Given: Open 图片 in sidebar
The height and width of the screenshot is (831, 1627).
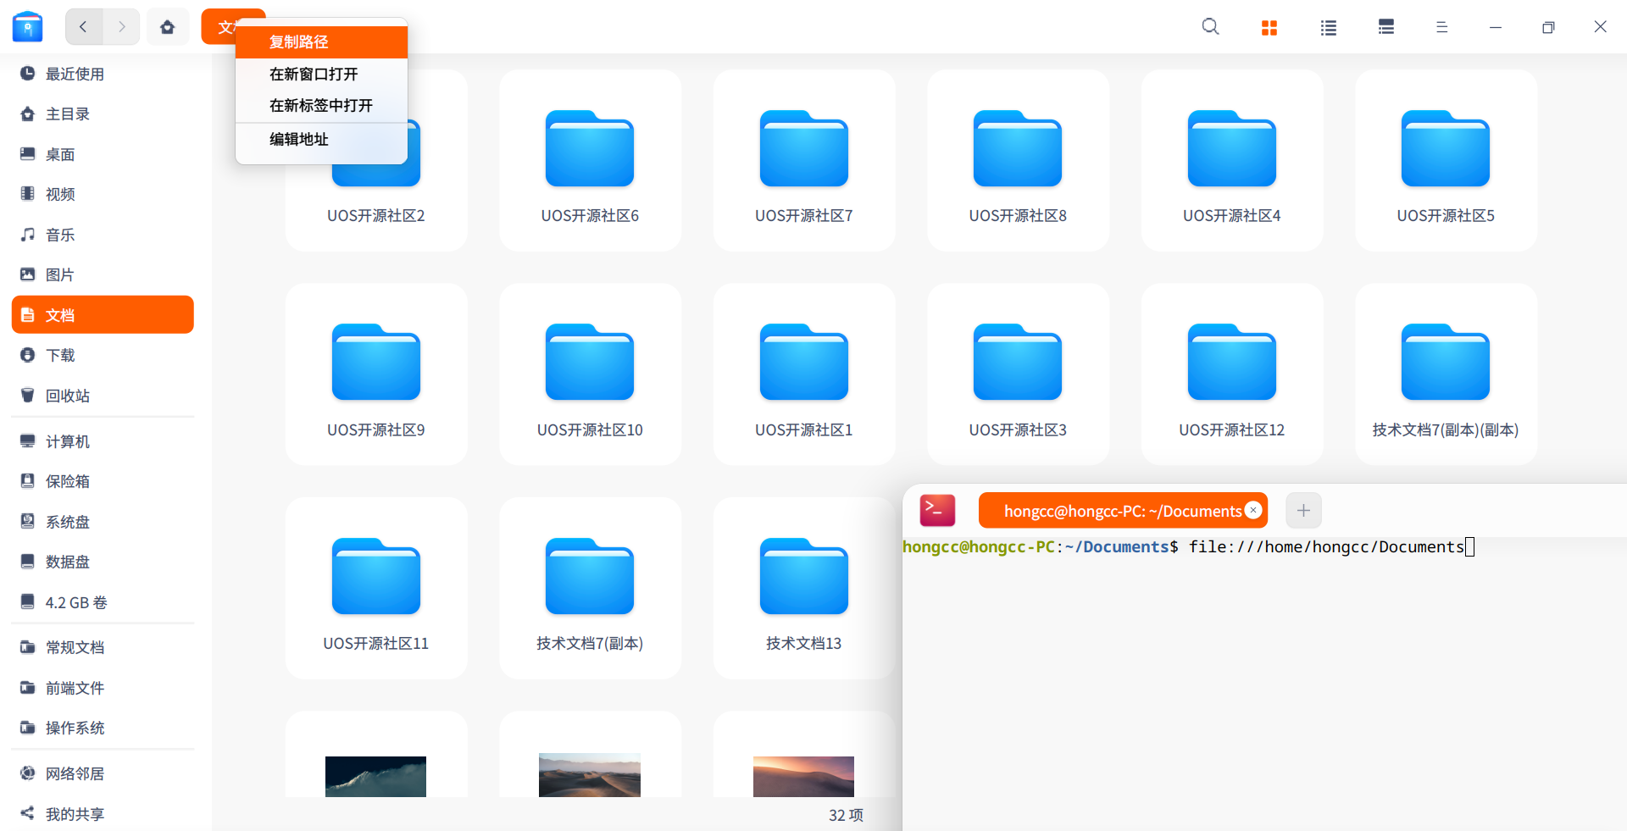Looking at the screenshot, I should point(103,274).
